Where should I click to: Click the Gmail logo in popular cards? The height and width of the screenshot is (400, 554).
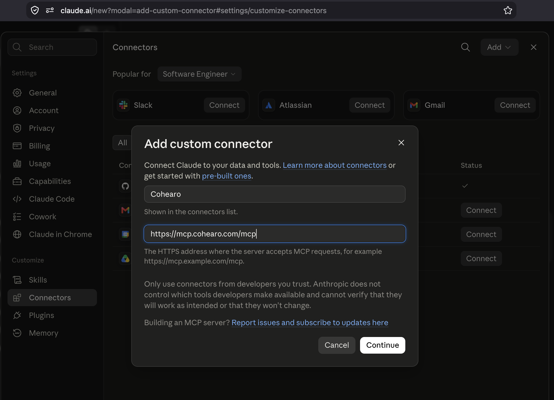coord(414,105)
